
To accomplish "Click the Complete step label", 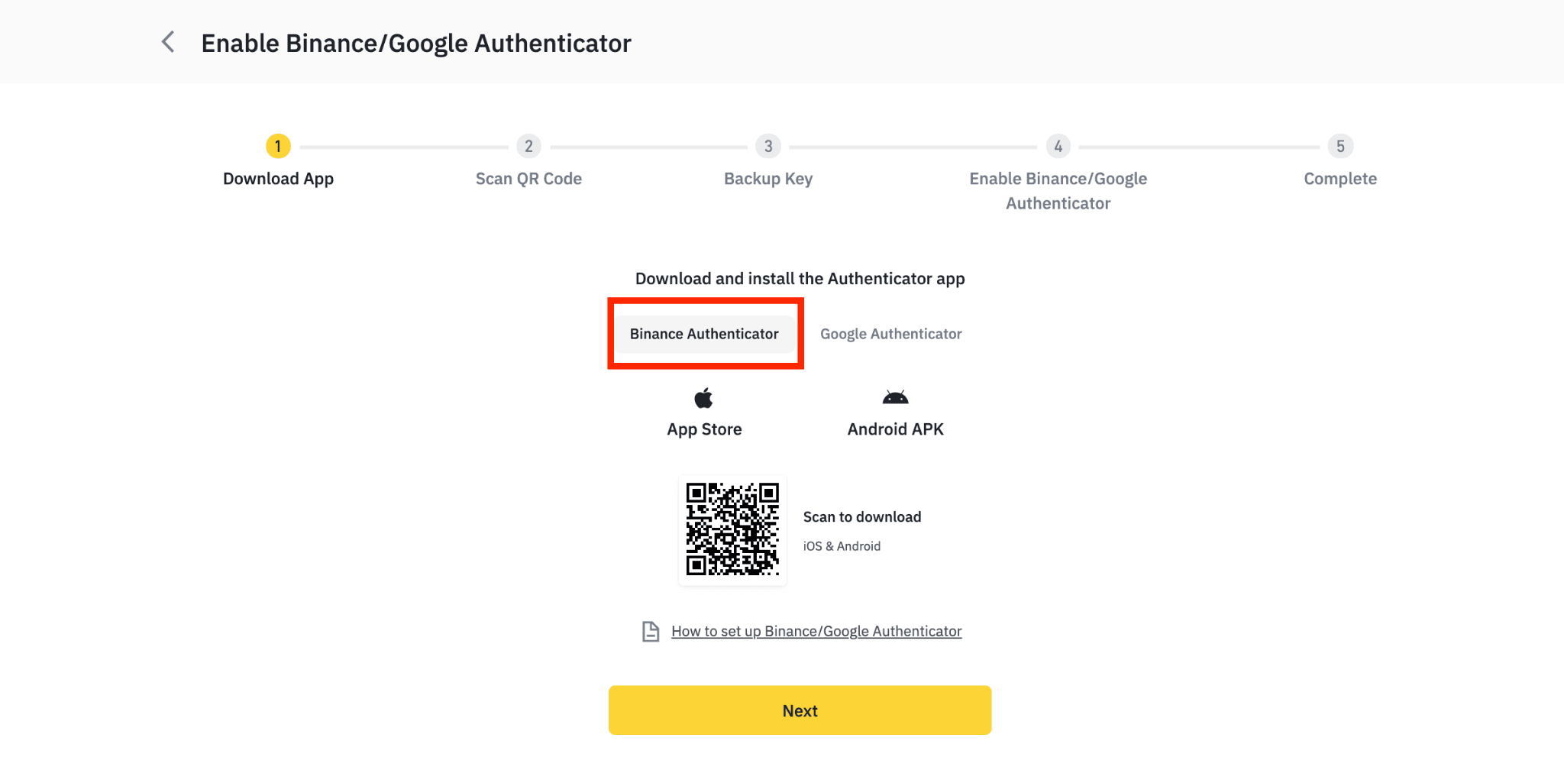I will click(x=1340, y=179).
